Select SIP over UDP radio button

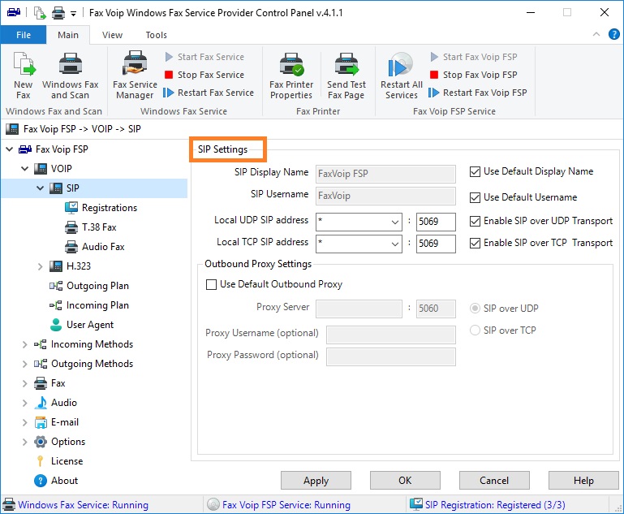pos(475,309)
